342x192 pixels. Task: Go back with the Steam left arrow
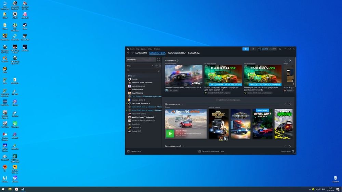coord(128,53)
